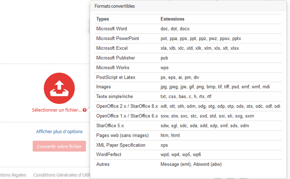Click the wps extension cell
Screen dimensions: 290x179
[164, 68]
